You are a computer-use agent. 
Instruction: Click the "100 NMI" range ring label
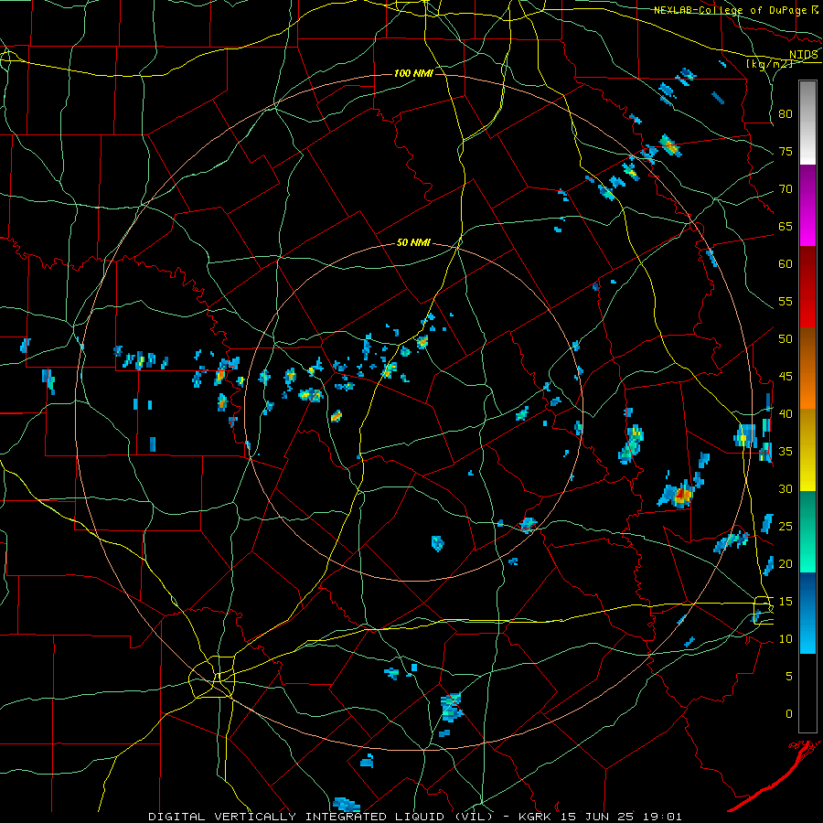[413, 73]
